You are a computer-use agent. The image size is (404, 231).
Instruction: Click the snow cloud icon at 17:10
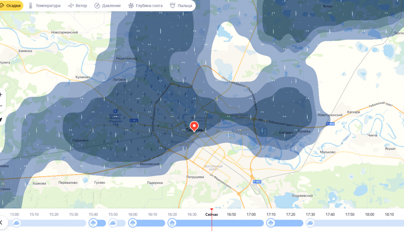[x=271, y=223]
